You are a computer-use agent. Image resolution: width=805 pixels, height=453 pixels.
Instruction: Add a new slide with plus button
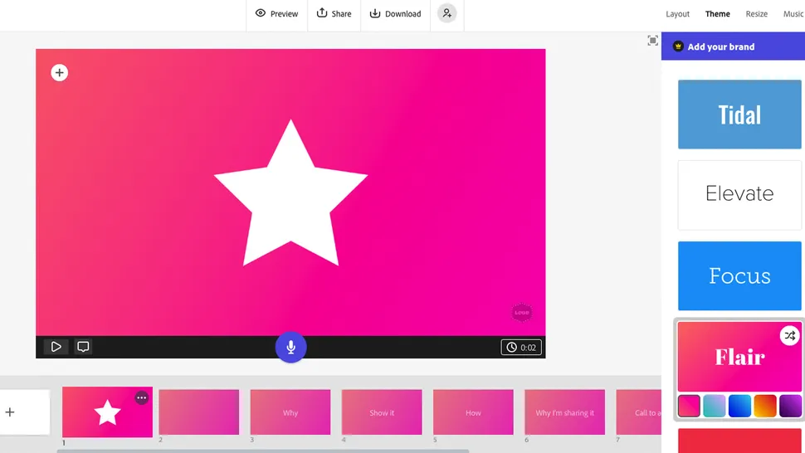10,412
